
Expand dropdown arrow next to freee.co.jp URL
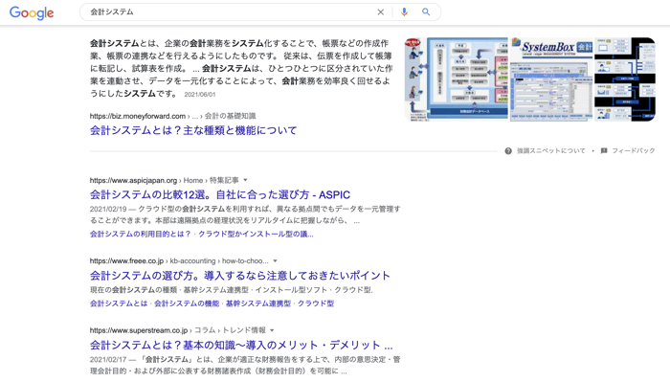pos(276,261)
